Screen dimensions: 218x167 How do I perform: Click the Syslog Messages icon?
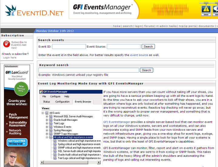pyautogui.click(x=51, y=130)
